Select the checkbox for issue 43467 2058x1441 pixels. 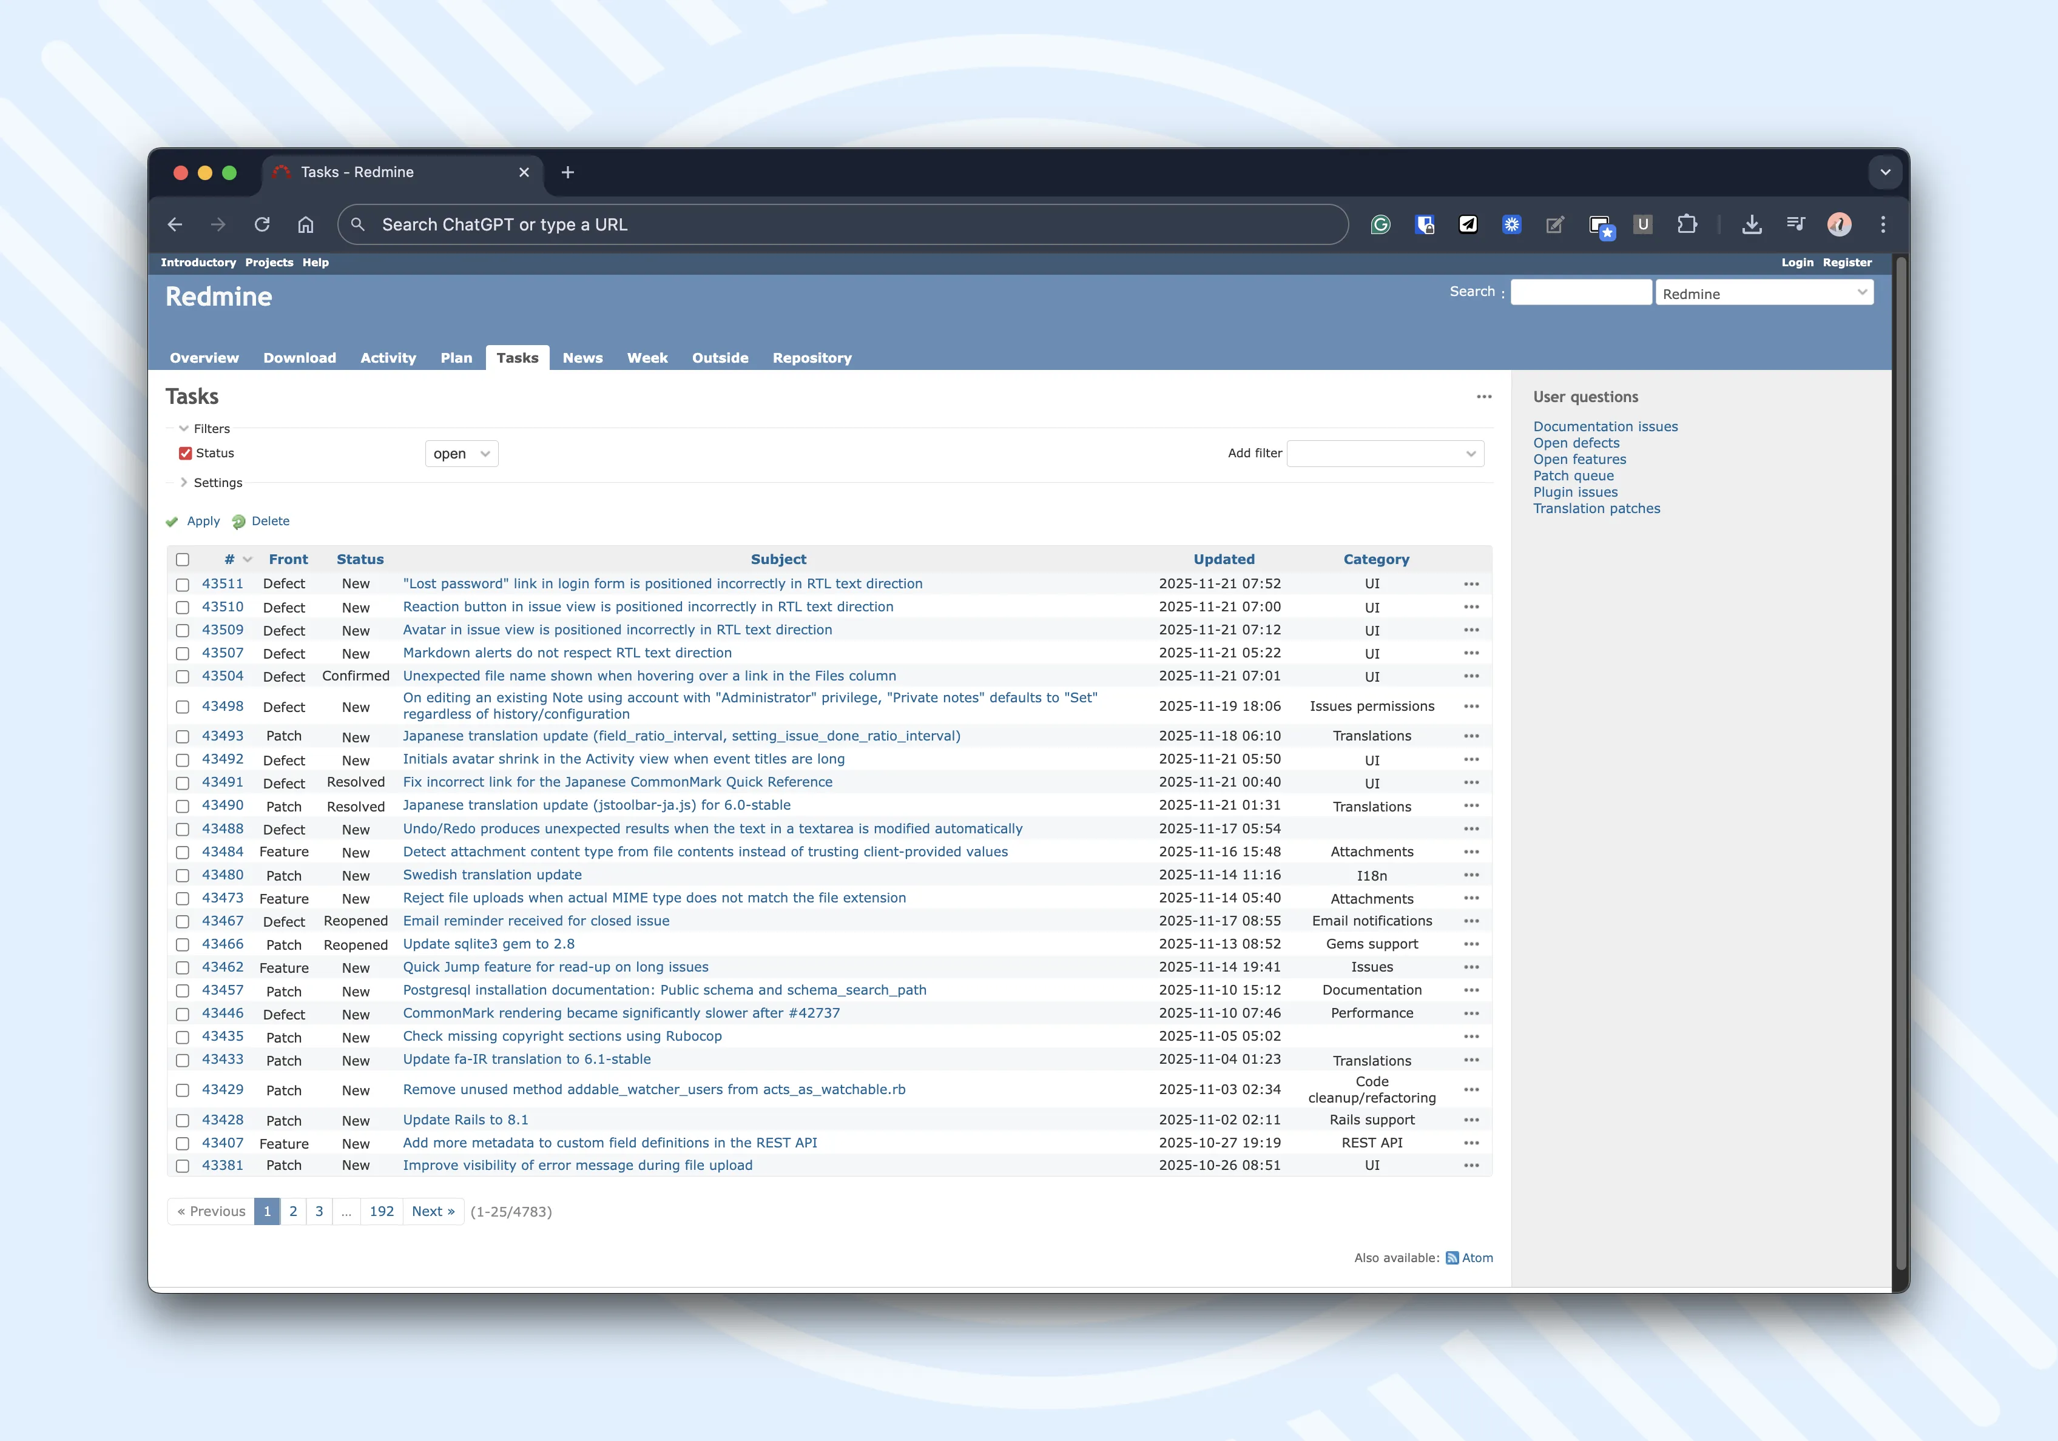point(183,921)
